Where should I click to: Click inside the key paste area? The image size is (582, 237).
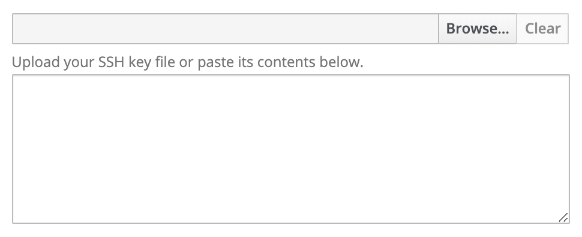(x=291, y=149)
